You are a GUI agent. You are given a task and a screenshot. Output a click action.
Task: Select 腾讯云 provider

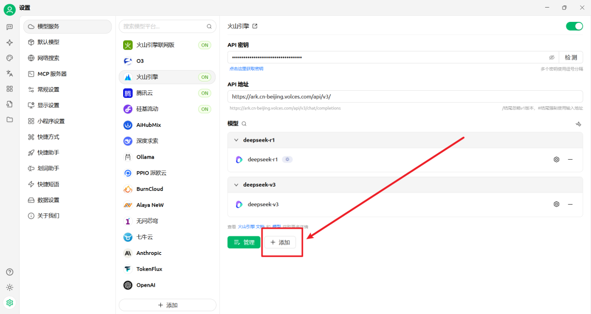[x=167, y=93]
